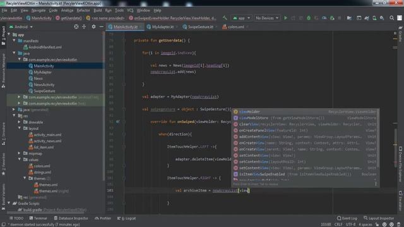Open the profiler run icon in toolbar

(324, 18)
